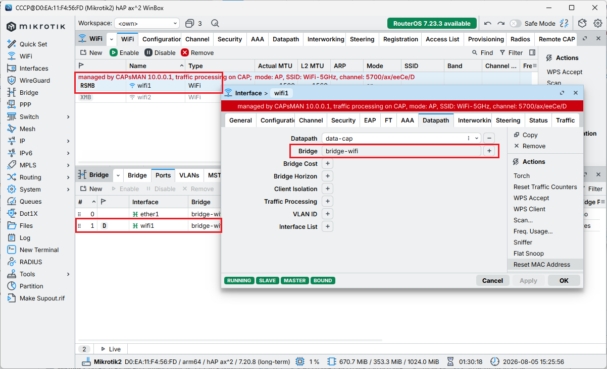Expand the System submenu
This screenshot has height=369, width=607.
coord(68,189)
